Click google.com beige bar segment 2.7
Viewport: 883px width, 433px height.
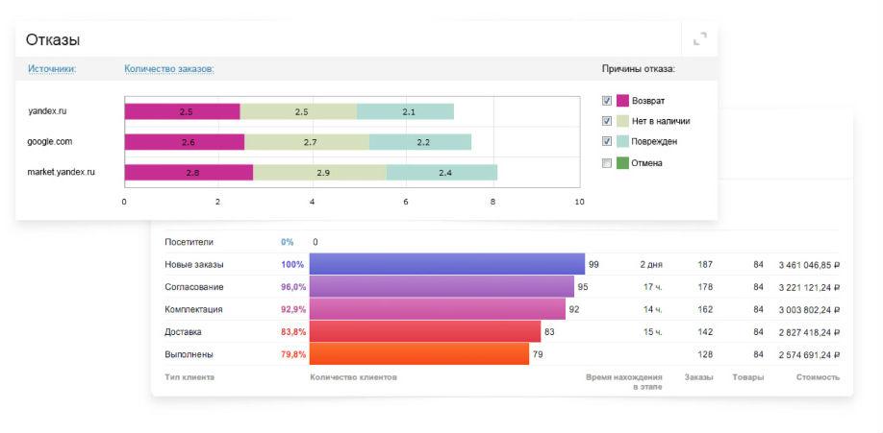point(307,142)
